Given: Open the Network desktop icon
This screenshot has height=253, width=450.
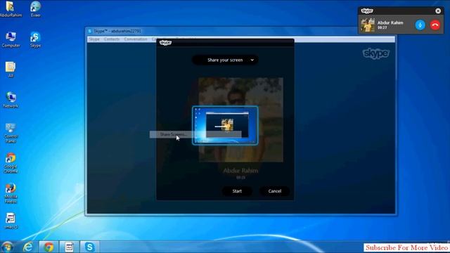Looking at the screenshot, I should coord(11,100).
